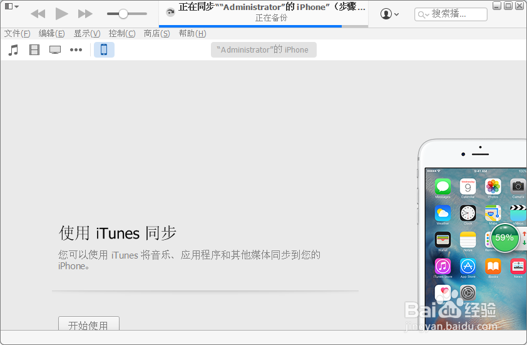Open the Music library icon
The image size is (527, 345).
[x=13, y=50]
